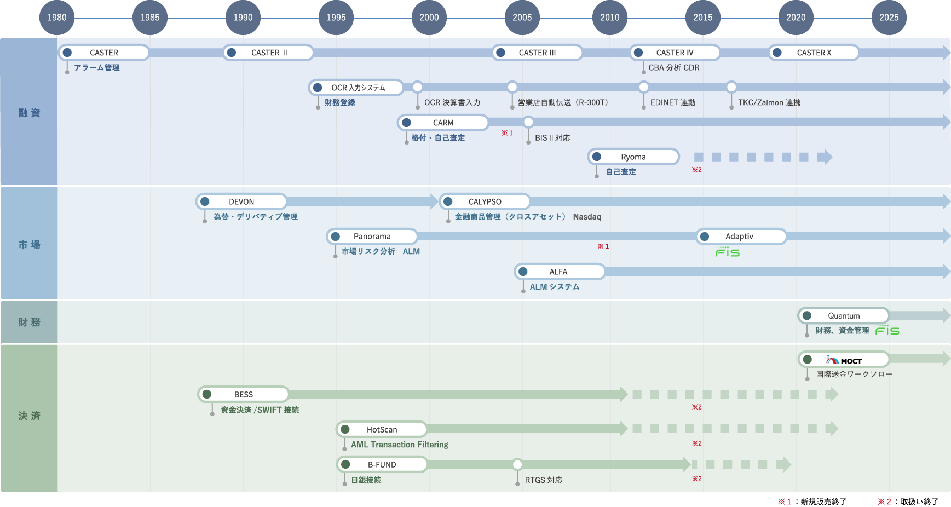Click the 財務 category label
Screen dimensions: 951x507
29,322
